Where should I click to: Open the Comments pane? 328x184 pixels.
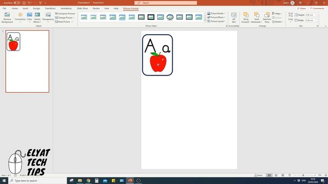pyautogui.click(x=317, y=8)
